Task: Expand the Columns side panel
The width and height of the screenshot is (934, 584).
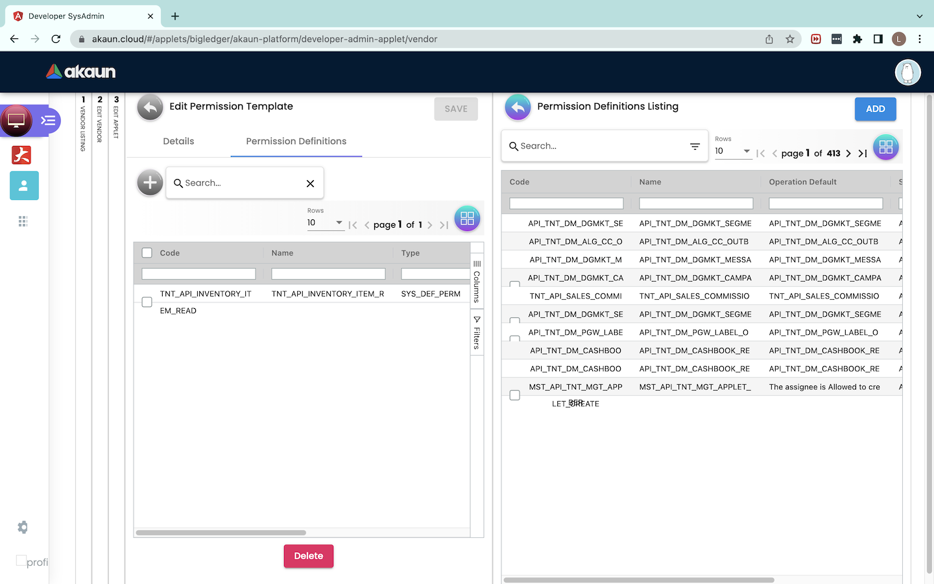Action: point(477,282)
